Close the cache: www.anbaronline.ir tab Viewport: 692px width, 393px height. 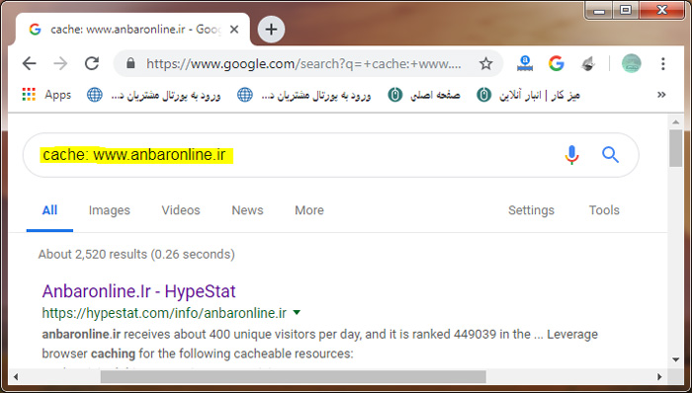(234, 30)
